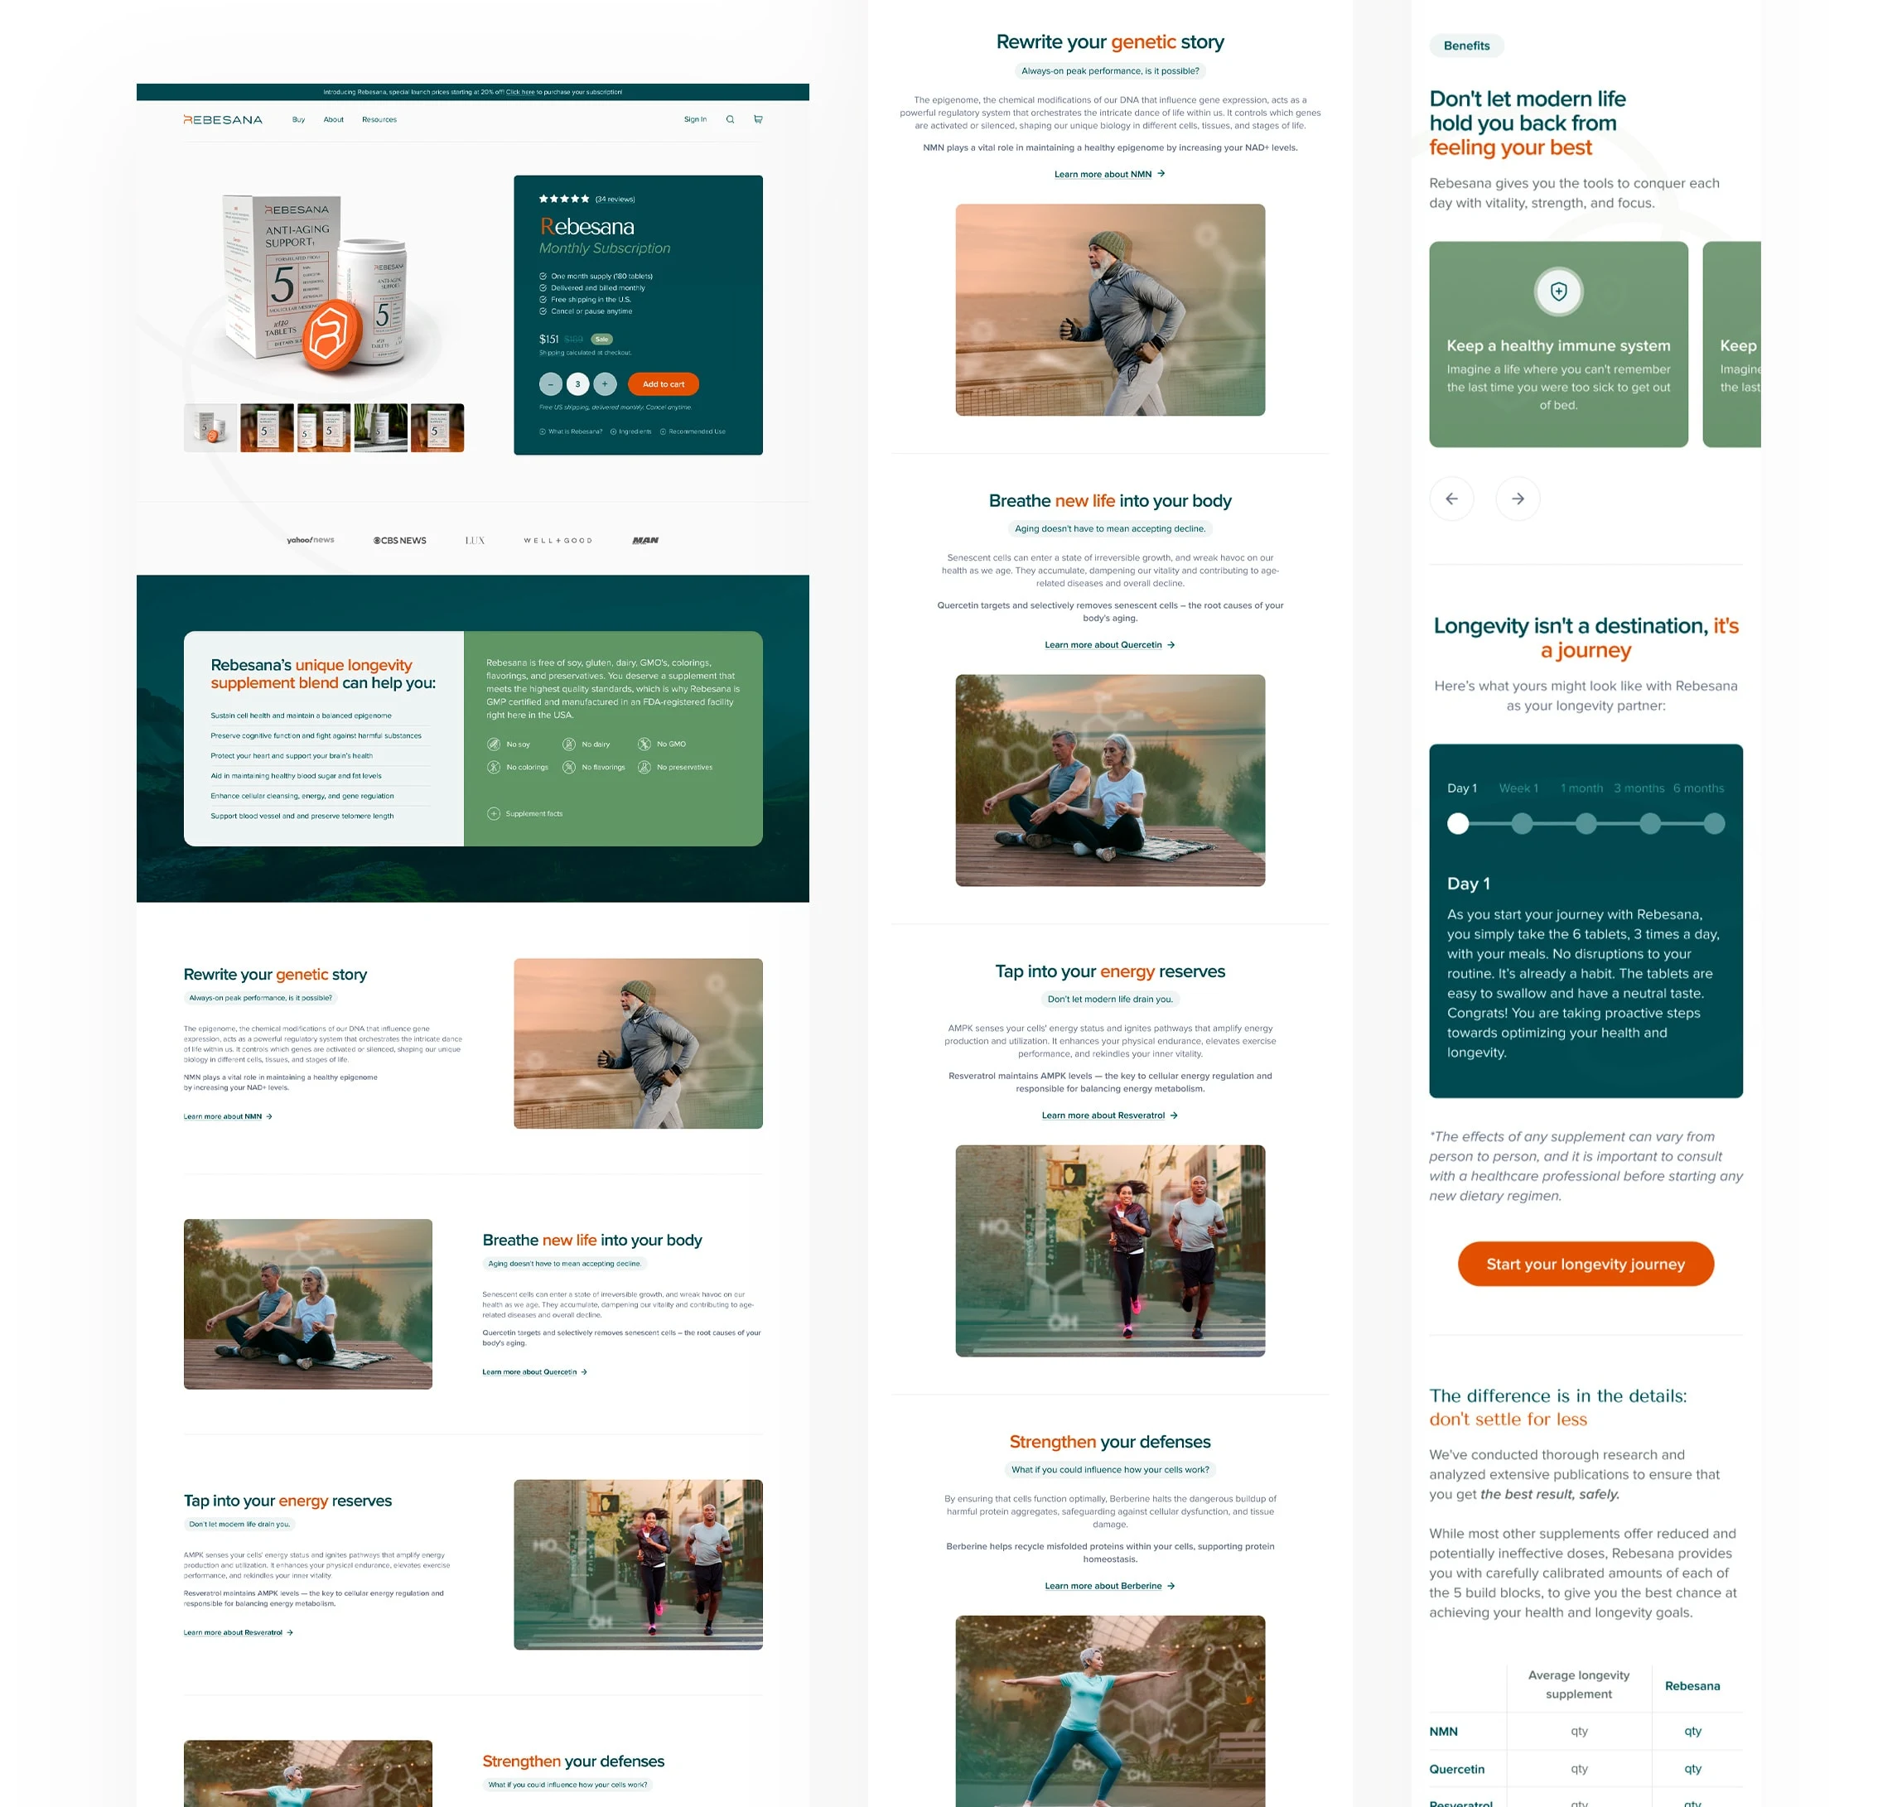
Task: Click the left arrow carousel navigation icon
Action: (1451, 498)
